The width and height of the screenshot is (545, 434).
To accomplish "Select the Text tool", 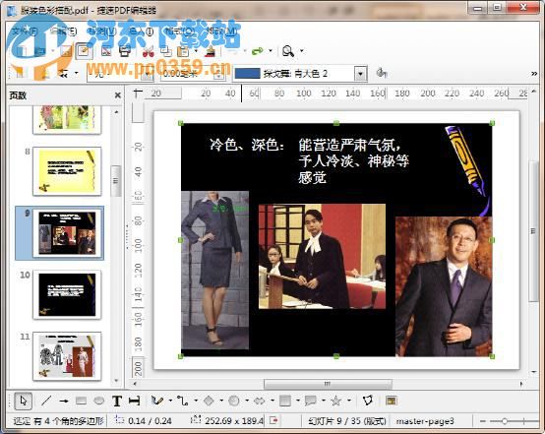I will pyautogui.click(x=117, y=401).
